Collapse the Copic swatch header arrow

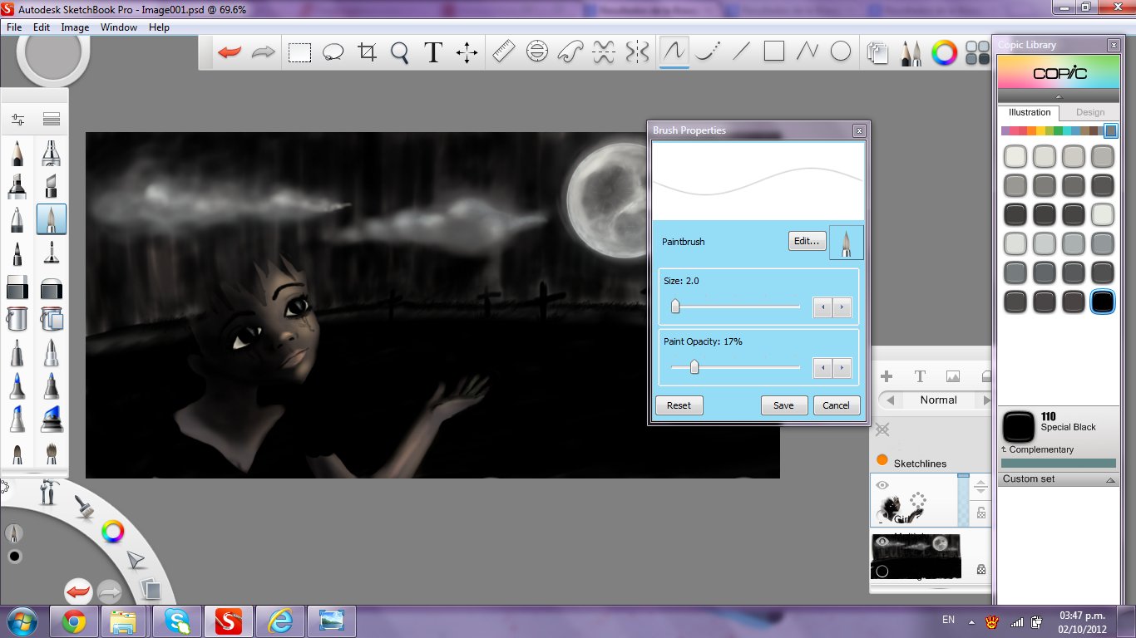pos(1059,96)
